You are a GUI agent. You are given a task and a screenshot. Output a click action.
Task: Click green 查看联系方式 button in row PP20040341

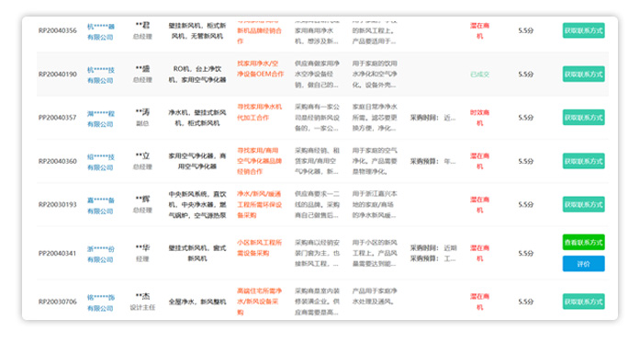pyautogui.click(x=583, y=243)
